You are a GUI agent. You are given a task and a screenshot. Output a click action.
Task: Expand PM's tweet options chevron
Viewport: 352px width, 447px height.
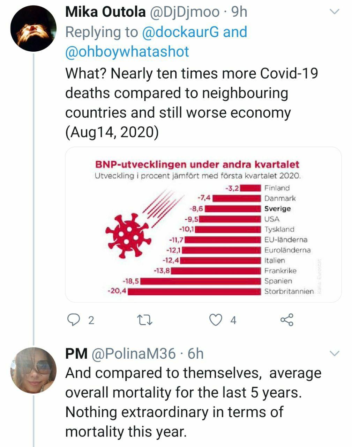tap(334, 354)
